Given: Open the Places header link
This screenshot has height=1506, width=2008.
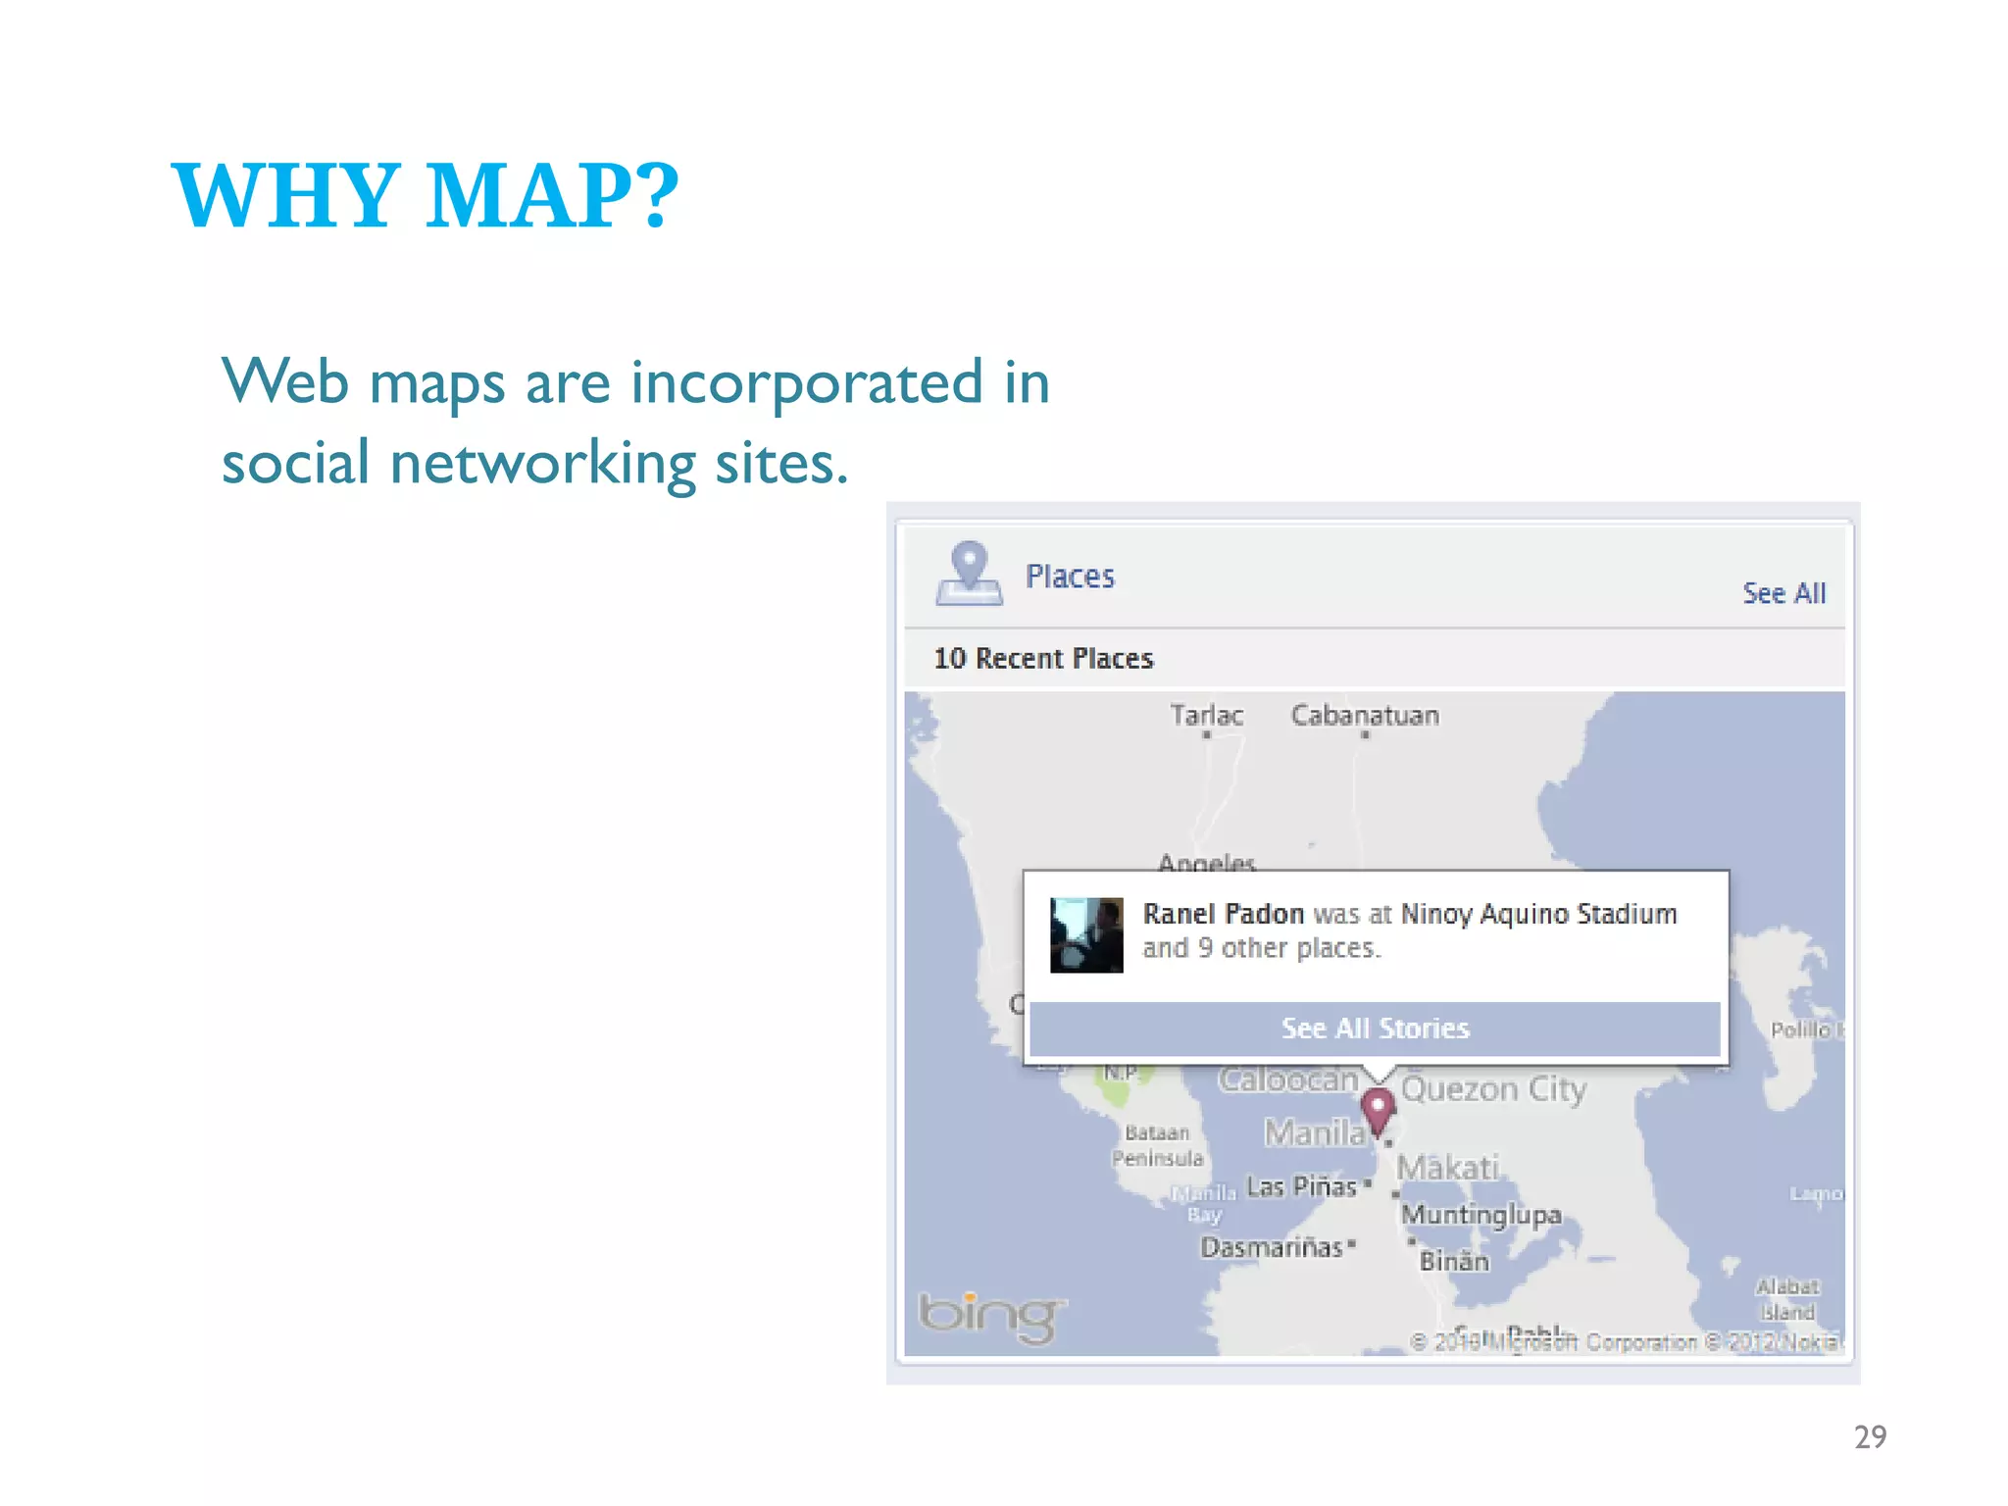Looking at the screenshot, I should click(x=1070, y=577).
